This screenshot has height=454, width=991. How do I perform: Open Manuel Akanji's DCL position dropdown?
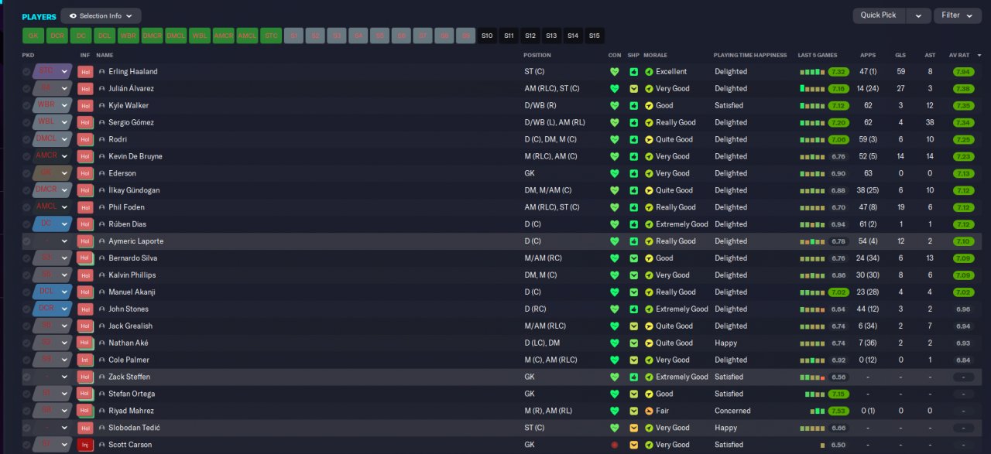tap(65, 292)
